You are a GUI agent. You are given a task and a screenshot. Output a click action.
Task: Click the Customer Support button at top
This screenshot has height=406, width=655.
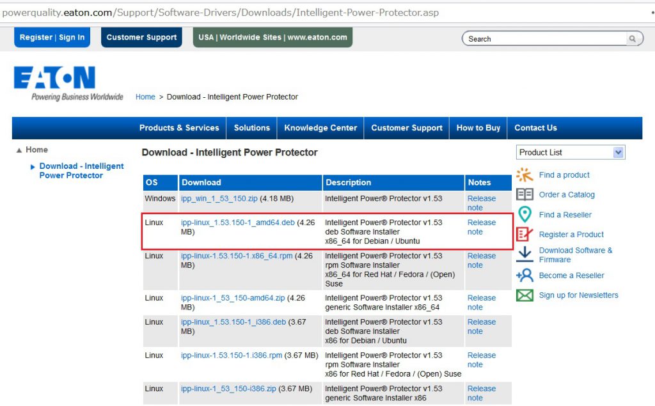click(x=141, y=37)
